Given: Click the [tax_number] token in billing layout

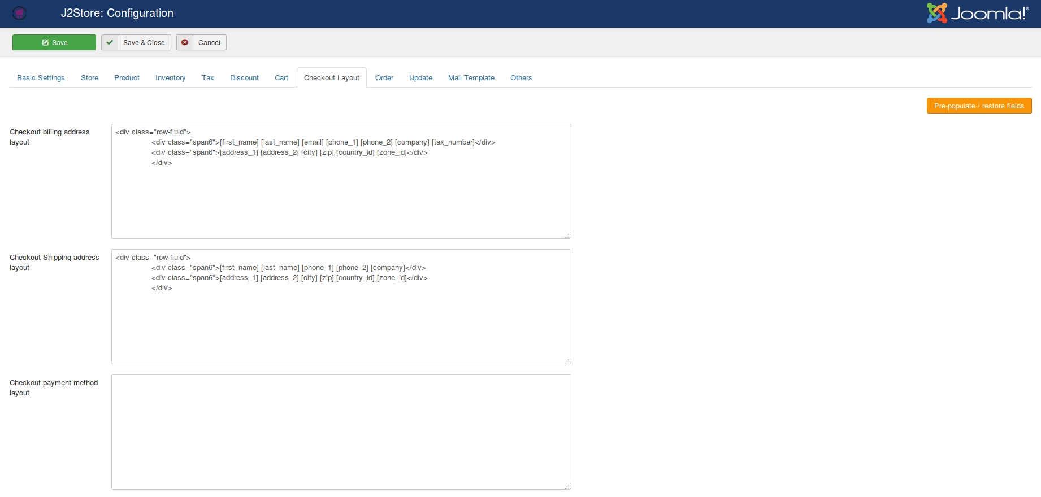Looking at the screenshot, I should [453, 142].
